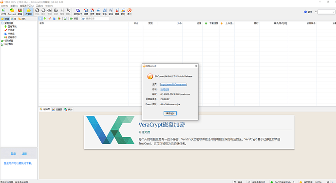Toggle the task tags button in filter bar
This screenshot has height=183, width=336.
point(74,18)
